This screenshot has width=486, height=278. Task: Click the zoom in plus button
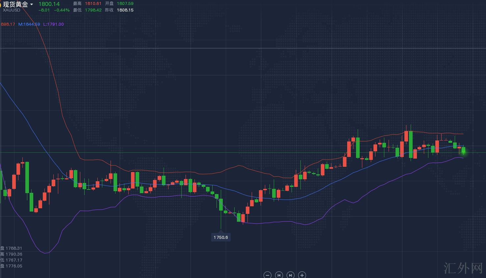[302, 275]
